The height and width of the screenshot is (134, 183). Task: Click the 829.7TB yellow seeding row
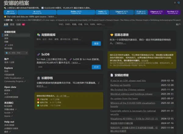[49, 102]
